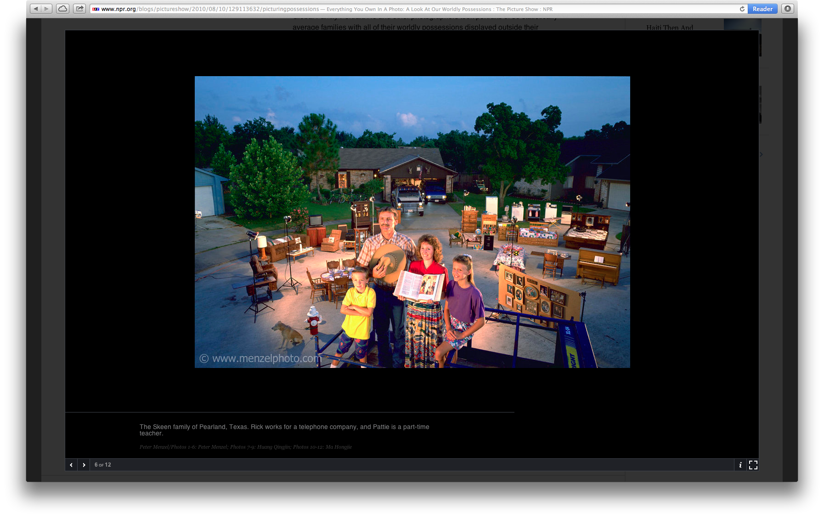Open the 'Haiti Then And' sidebar link
The height and width of the screenshot is (518, 824).
click(x=669, y=27)
